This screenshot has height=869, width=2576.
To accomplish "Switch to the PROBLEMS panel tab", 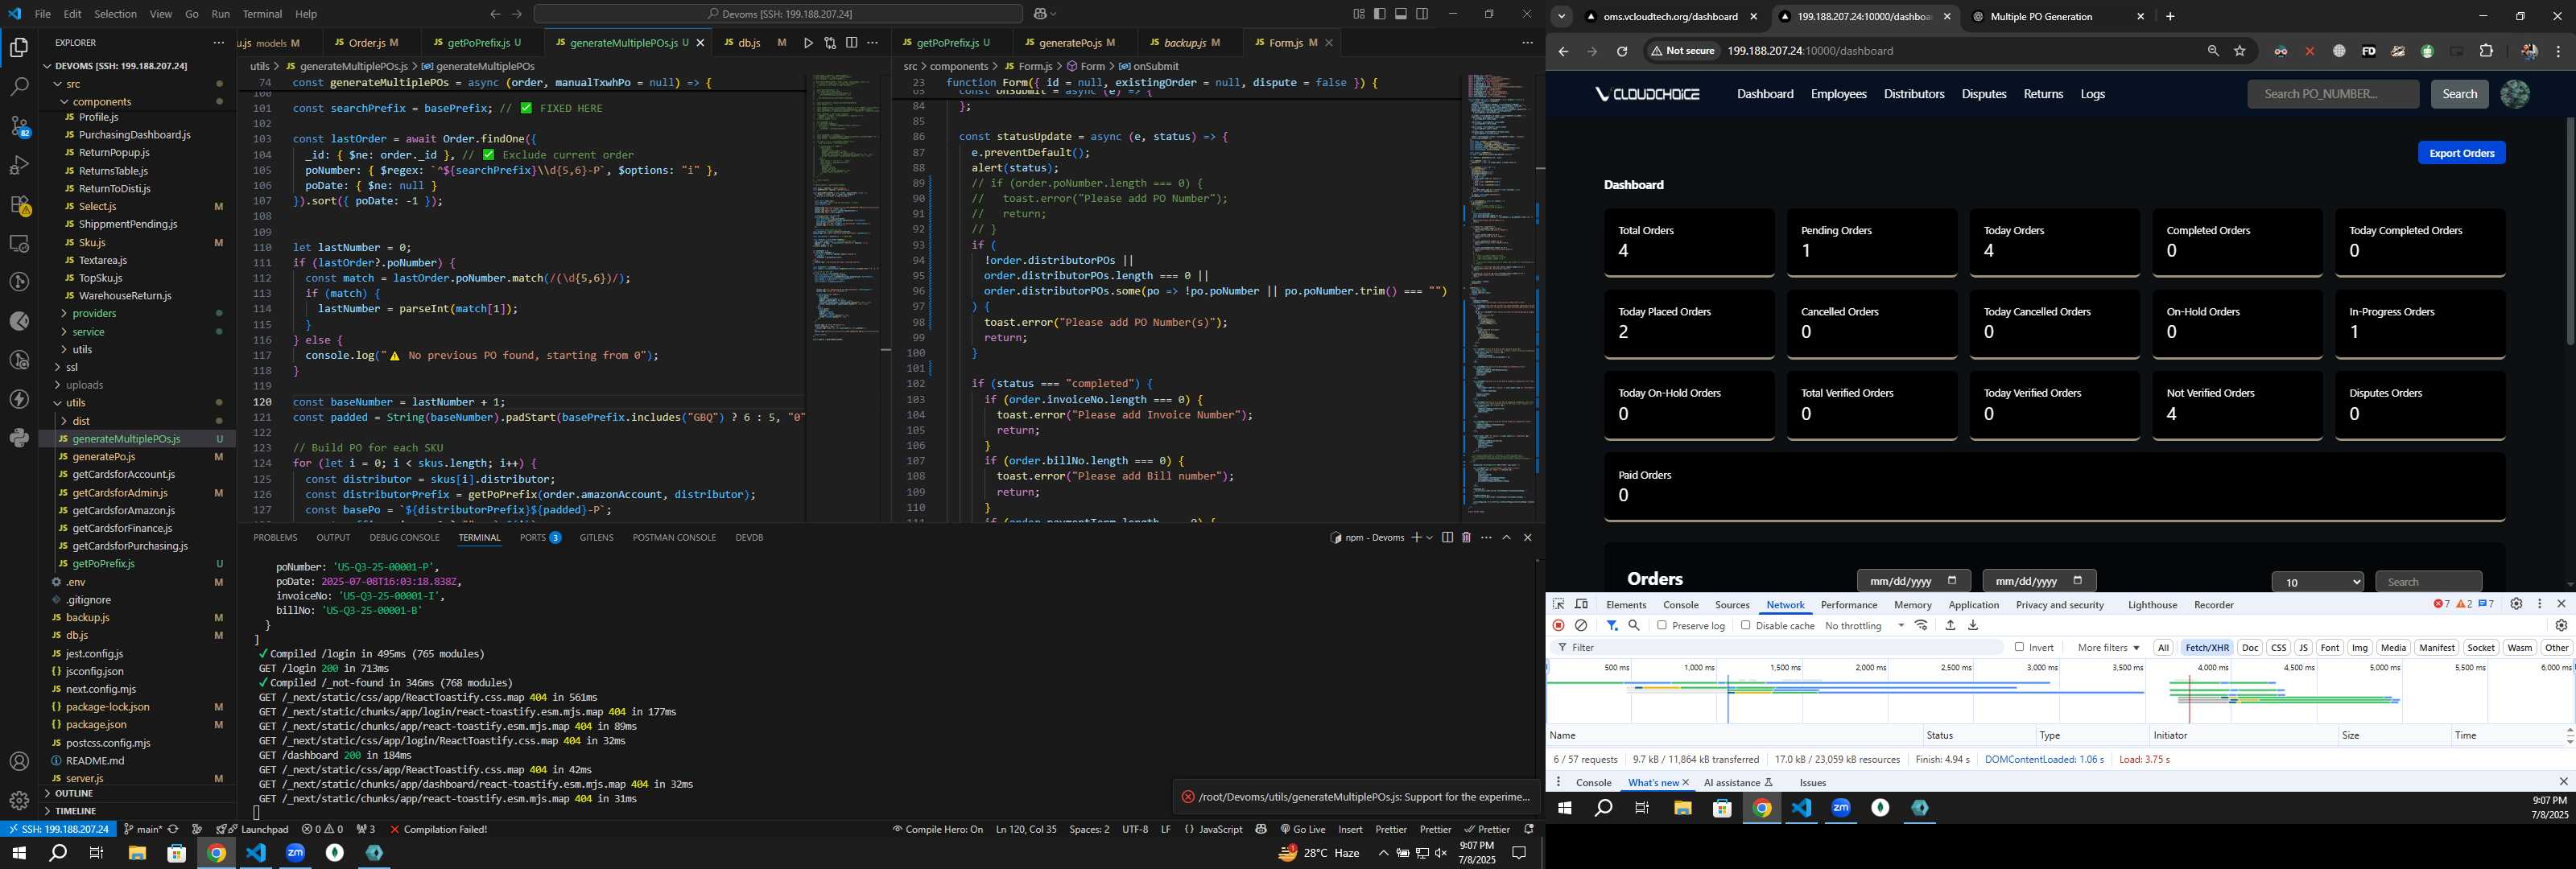I will click(x=275, y=537).
